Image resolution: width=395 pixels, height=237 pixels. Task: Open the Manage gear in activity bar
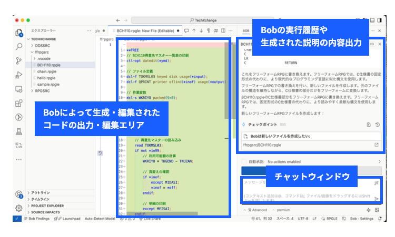coord(19,208)
